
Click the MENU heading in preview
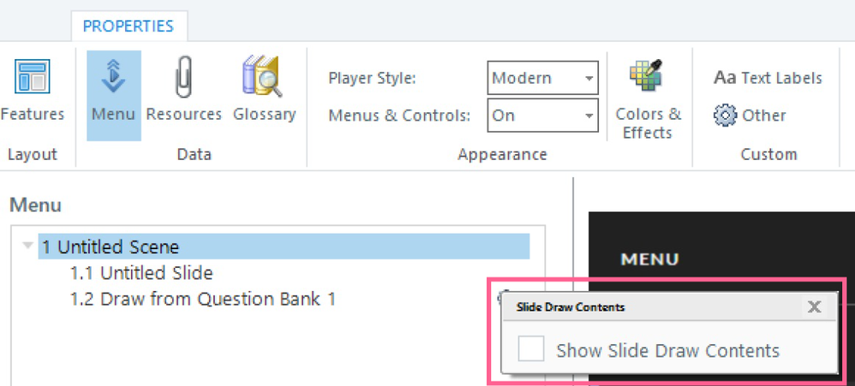(x=649, y=258)
